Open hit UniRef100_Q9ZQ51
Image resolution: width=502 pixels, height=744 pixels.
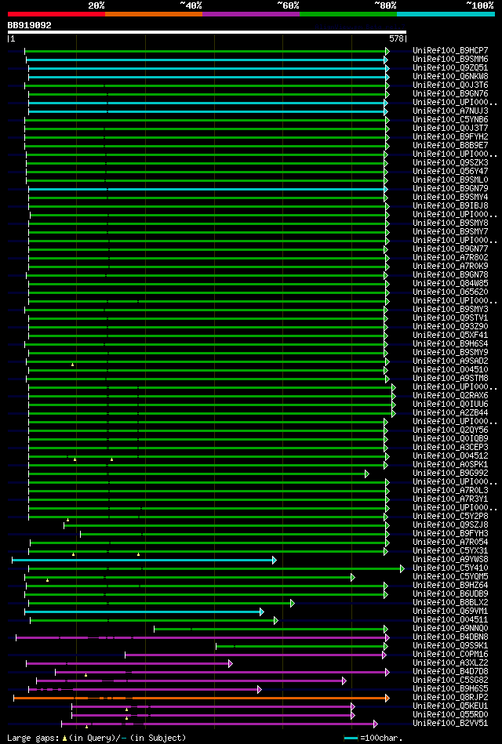(x=451, y=68)
